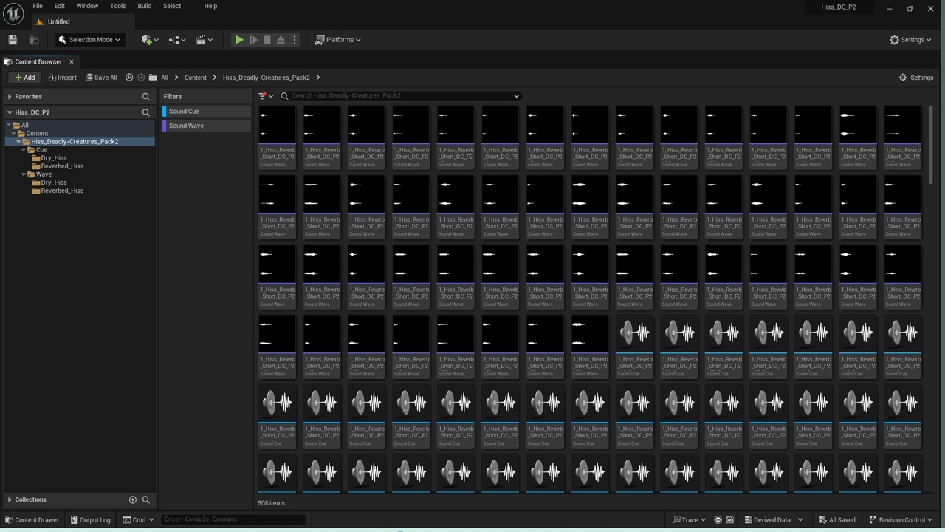Go forward in Content Browser history
This screenshot has width=945, height=532.
tap(141, 78)
